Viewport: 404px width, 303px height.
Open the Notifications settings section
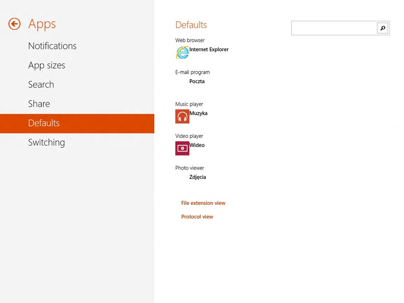(x=52, y=46)
